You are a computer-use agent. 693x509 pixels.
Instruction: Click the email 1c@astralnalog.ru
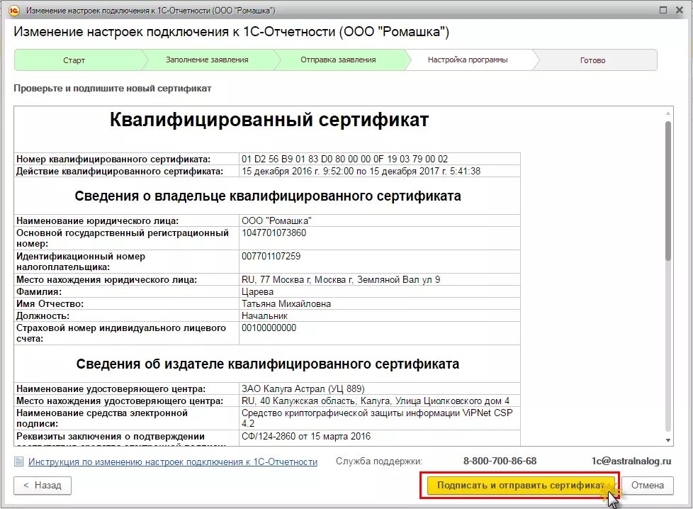(x=631, y=462)
